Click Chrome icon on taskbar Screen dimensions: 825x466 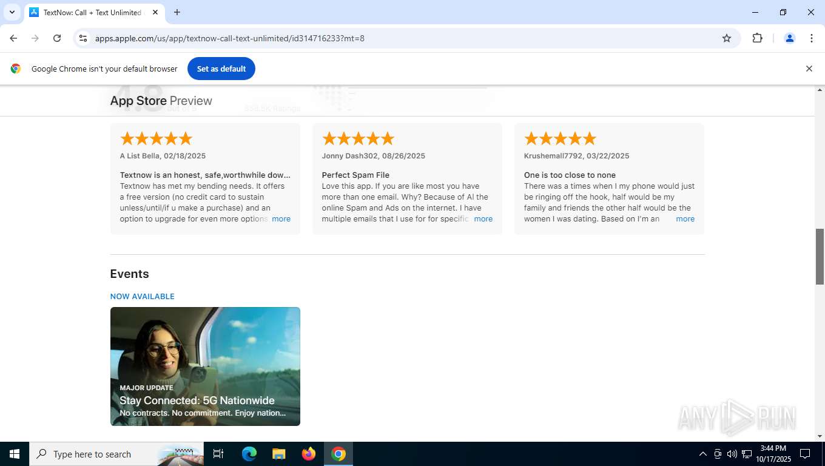point(338,454)
